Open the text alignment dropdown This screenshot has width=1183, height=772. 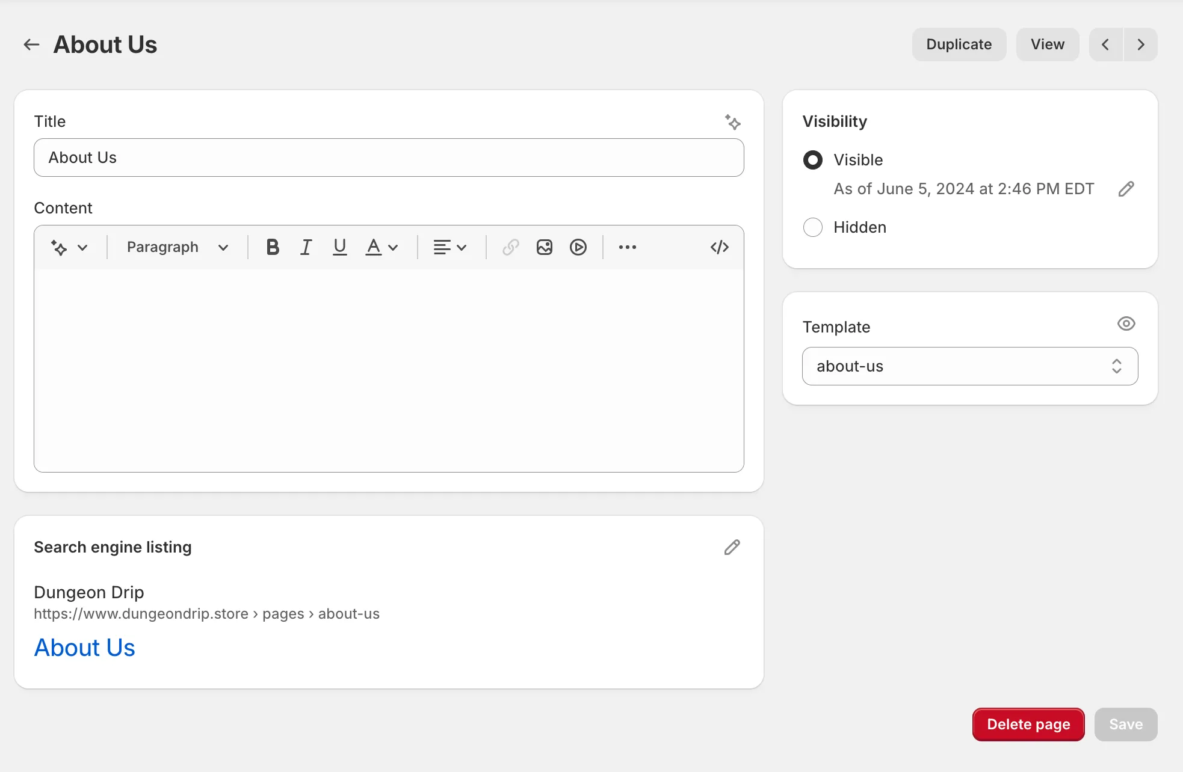pyautogui.click(x=449, y=247)
